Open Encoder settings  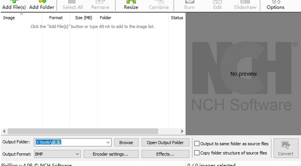(x=111, y=154)
